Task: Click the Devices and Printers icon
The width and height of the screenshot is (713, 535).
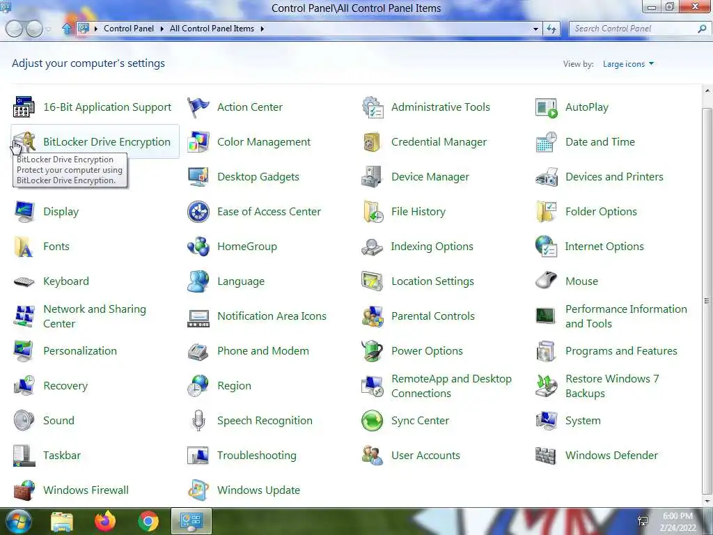Action: [546, 176]
